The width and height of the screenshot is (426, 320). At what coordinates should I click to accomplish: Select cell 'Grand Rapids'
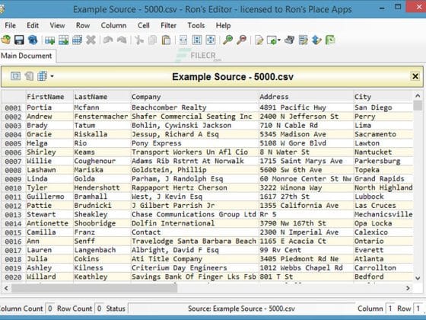pos(383,179)
